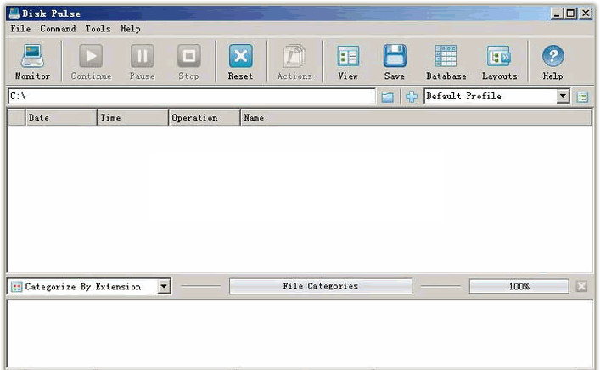Click the X icon beside 100%
The image size is (600, 370).
pyautogui.click(x=581, y=286)
